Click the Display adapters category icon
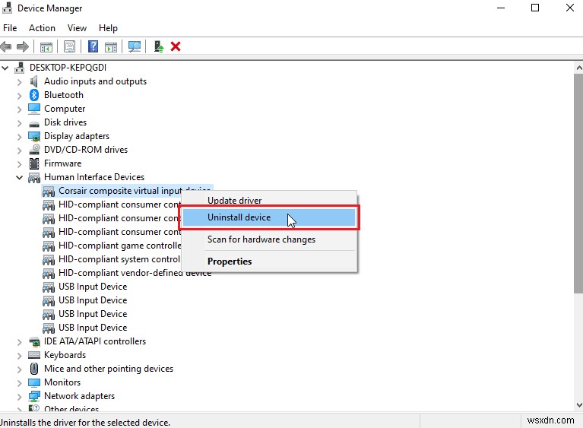Screen dimensions: 583x428 [34, 137]
